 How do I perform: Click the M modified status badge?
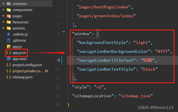(47, 71)
